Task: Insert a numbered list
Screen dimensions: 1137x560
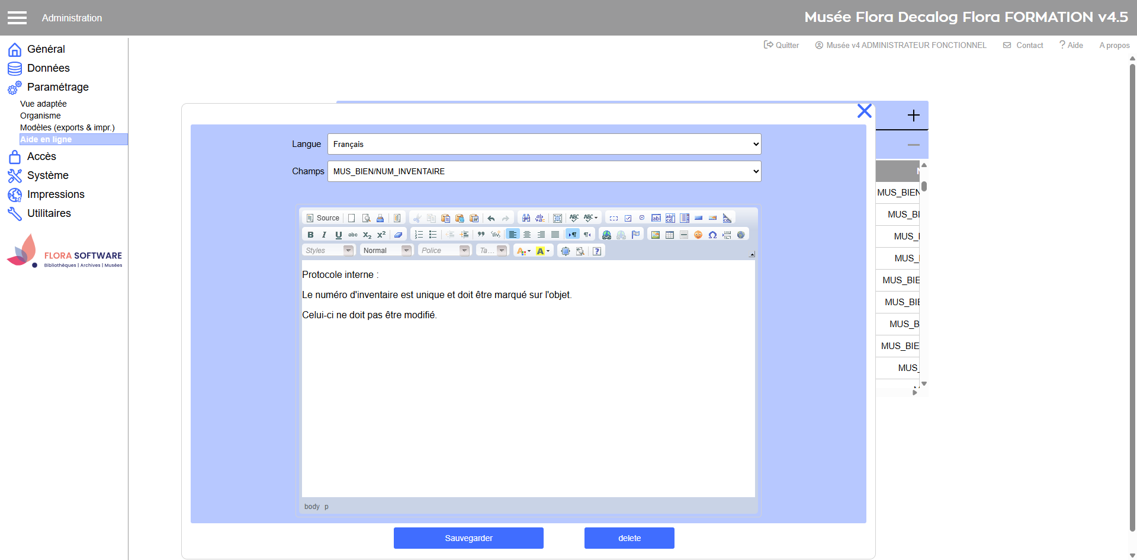Action: (419, 235)
